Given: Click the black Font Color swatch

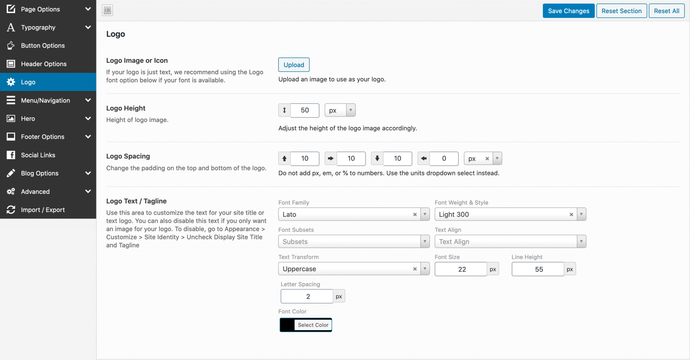Looking at the screenshot, I should tap(287, 325).
